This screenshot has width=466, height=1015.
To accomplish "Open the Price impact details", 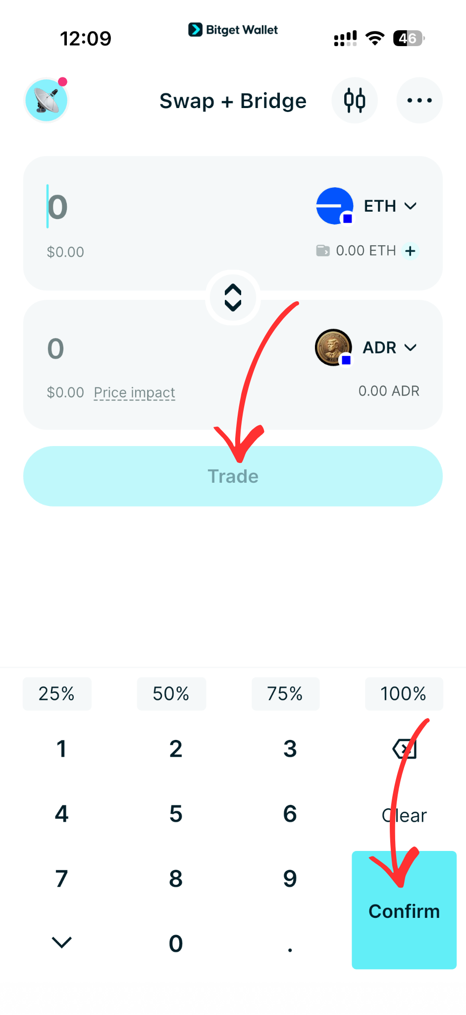I will tap(134, 392).
